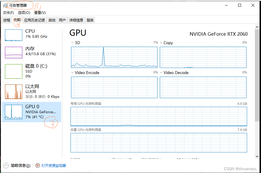The height and width of the screenshot is (173, 261).
Task: Select the CPU usage graph thumbnail
Action: pyautogui.click(x=14, y=35)
